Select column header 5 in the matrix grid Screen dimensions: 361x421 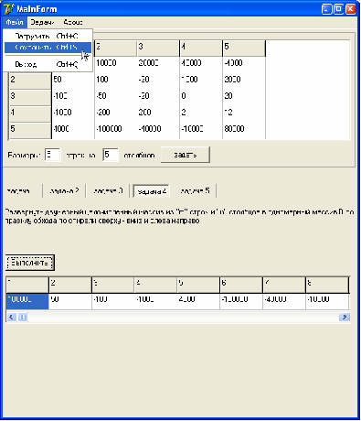click(x=244, y=48)
